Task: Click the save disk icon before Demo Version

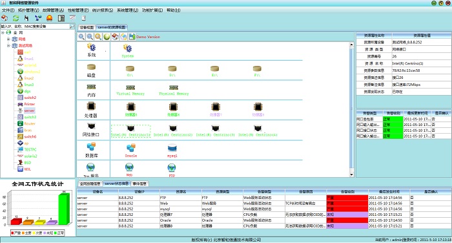Action: click(132, 37)
